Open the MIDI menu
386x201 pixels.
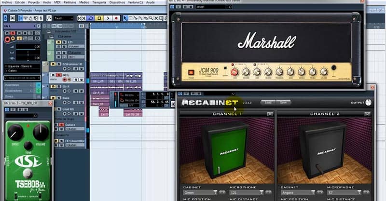57,2
